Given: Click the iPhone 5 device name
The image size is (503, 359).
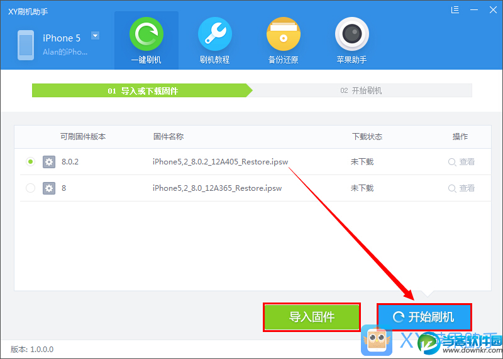Looking at the screenshot, I should pos(62,38).
